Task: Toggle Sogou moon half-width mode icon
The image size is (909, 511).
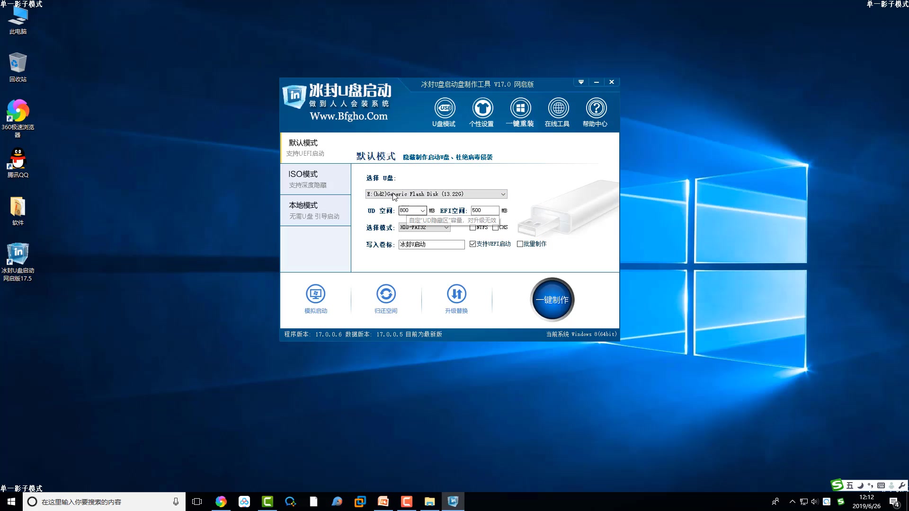Action: [x=860, y=485]
